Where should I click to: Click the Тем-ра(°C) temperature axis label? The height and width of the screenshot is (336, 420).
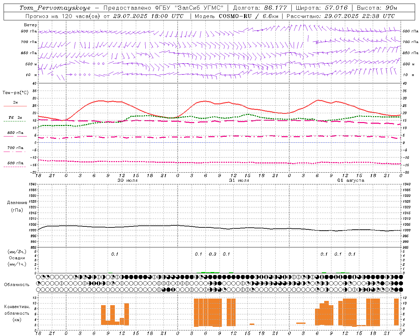[15, 93]
